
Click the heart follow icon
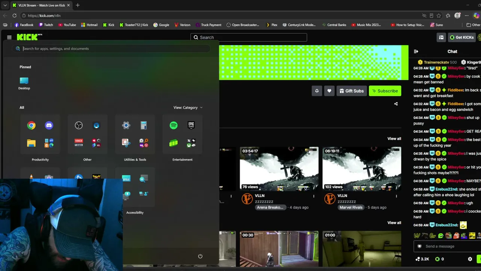(x=329, y=91)
